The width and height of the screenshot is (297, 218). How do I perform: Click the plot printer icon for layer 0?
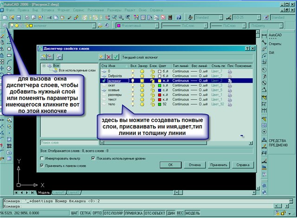click(x=230, y=71)
